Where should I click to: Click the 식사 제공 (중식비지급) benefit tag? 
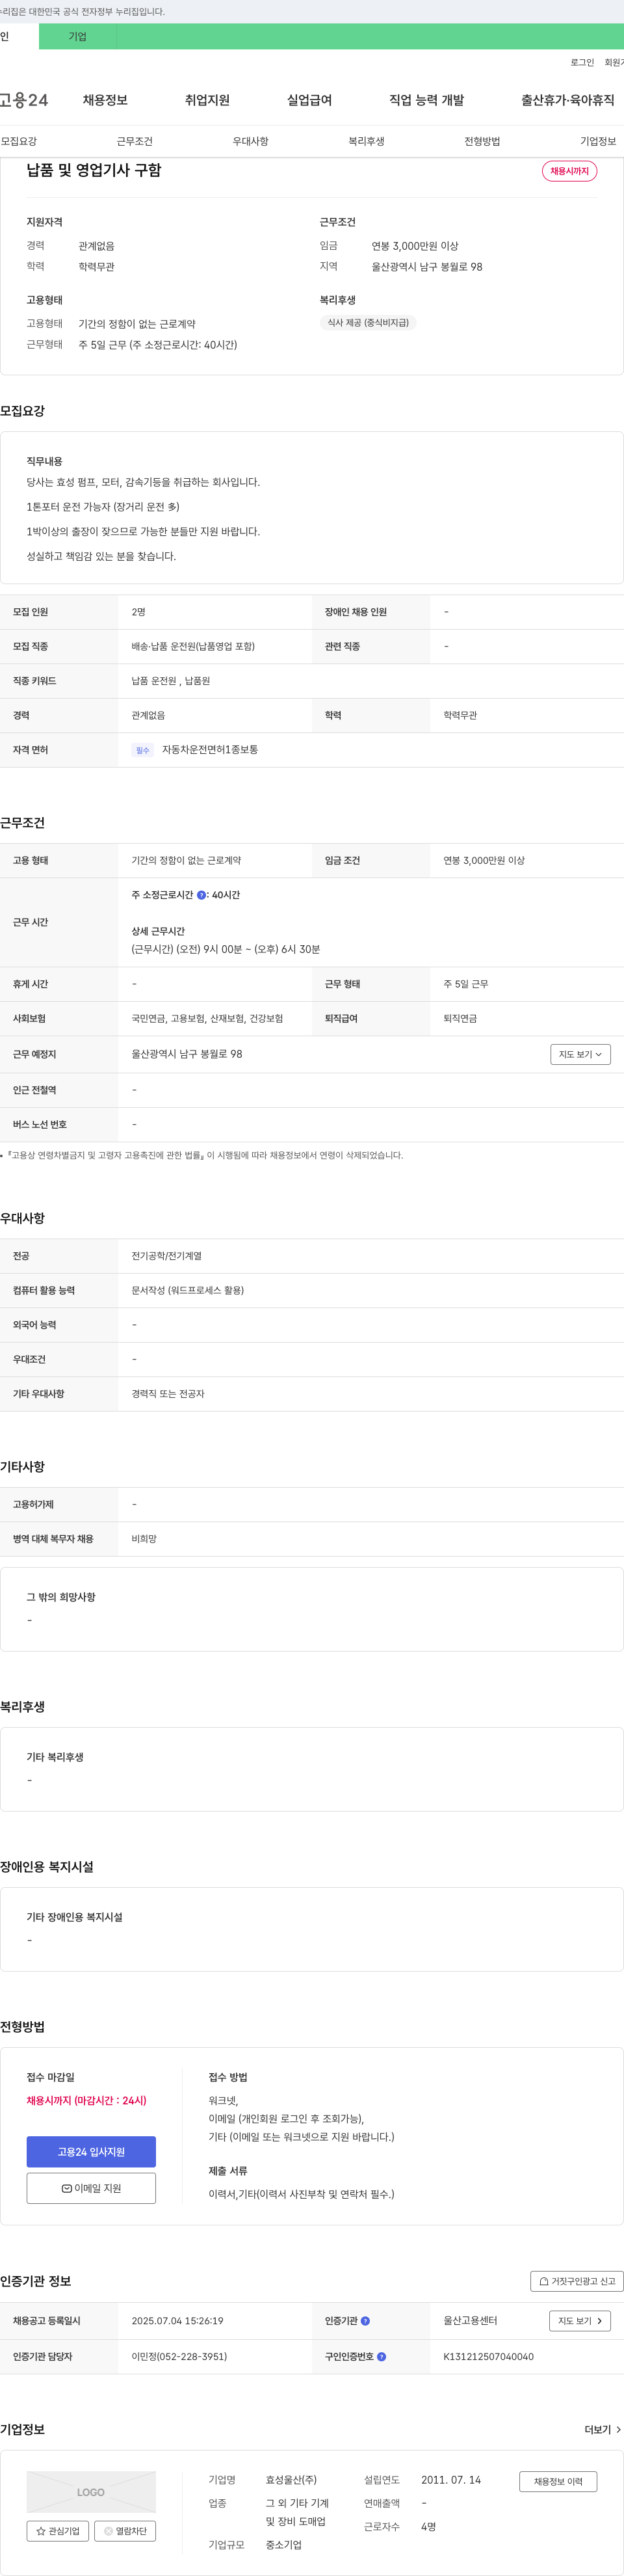(x=368, y=322)
